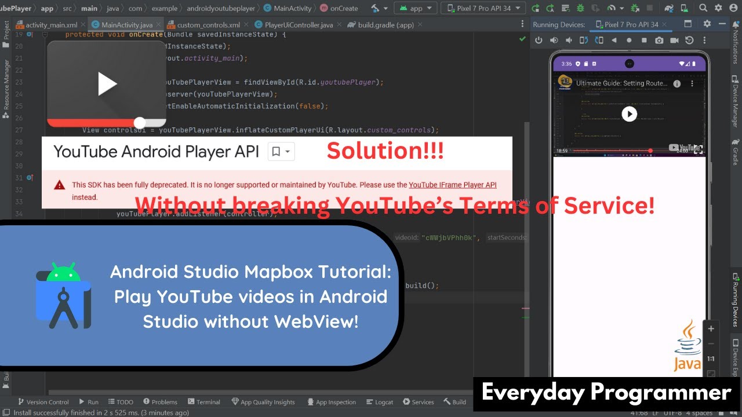Rotate emulator left
742x417 pixels.
(x=584, y=40)
